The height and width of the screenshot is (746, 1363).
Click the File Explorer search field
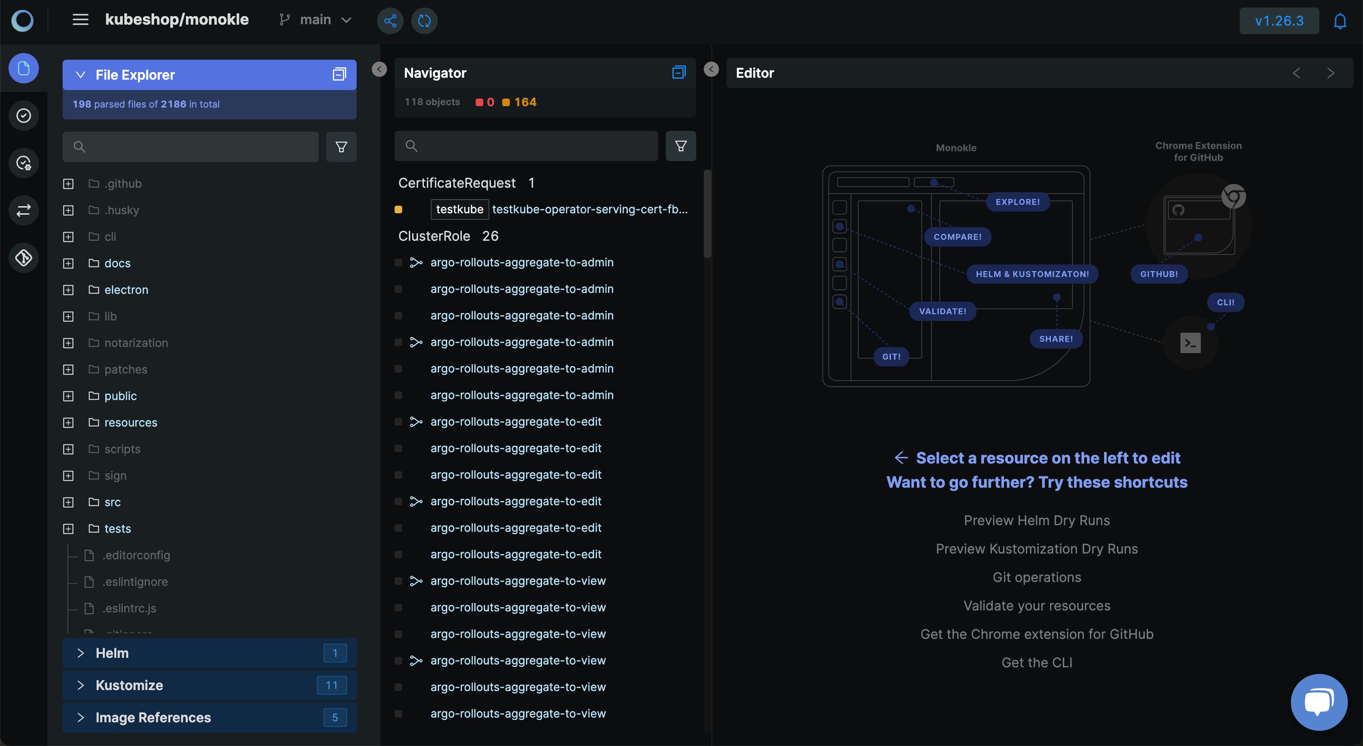click(x=191, y=147)
